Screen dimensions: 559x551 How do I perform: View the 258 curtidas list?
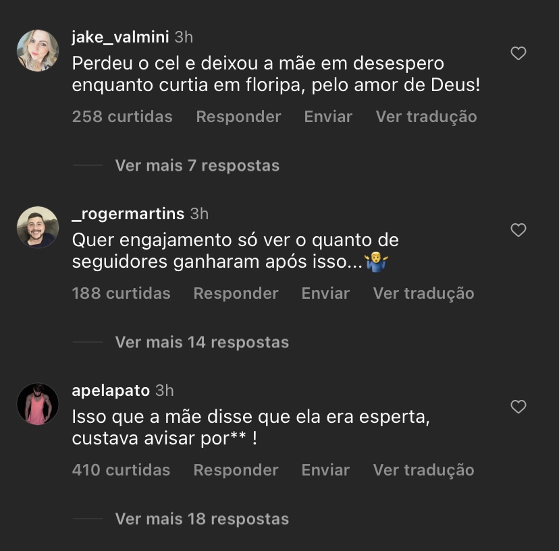122,117
